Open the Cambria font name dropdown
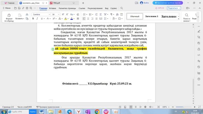Viewport: 203px width, 114px height. [x=49, y=14]
